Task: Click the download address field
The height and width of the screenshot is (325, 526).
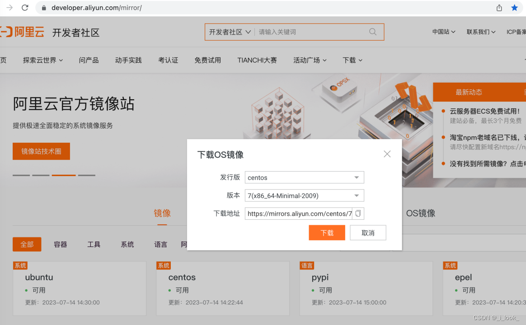Action: (x=299, y=214)
